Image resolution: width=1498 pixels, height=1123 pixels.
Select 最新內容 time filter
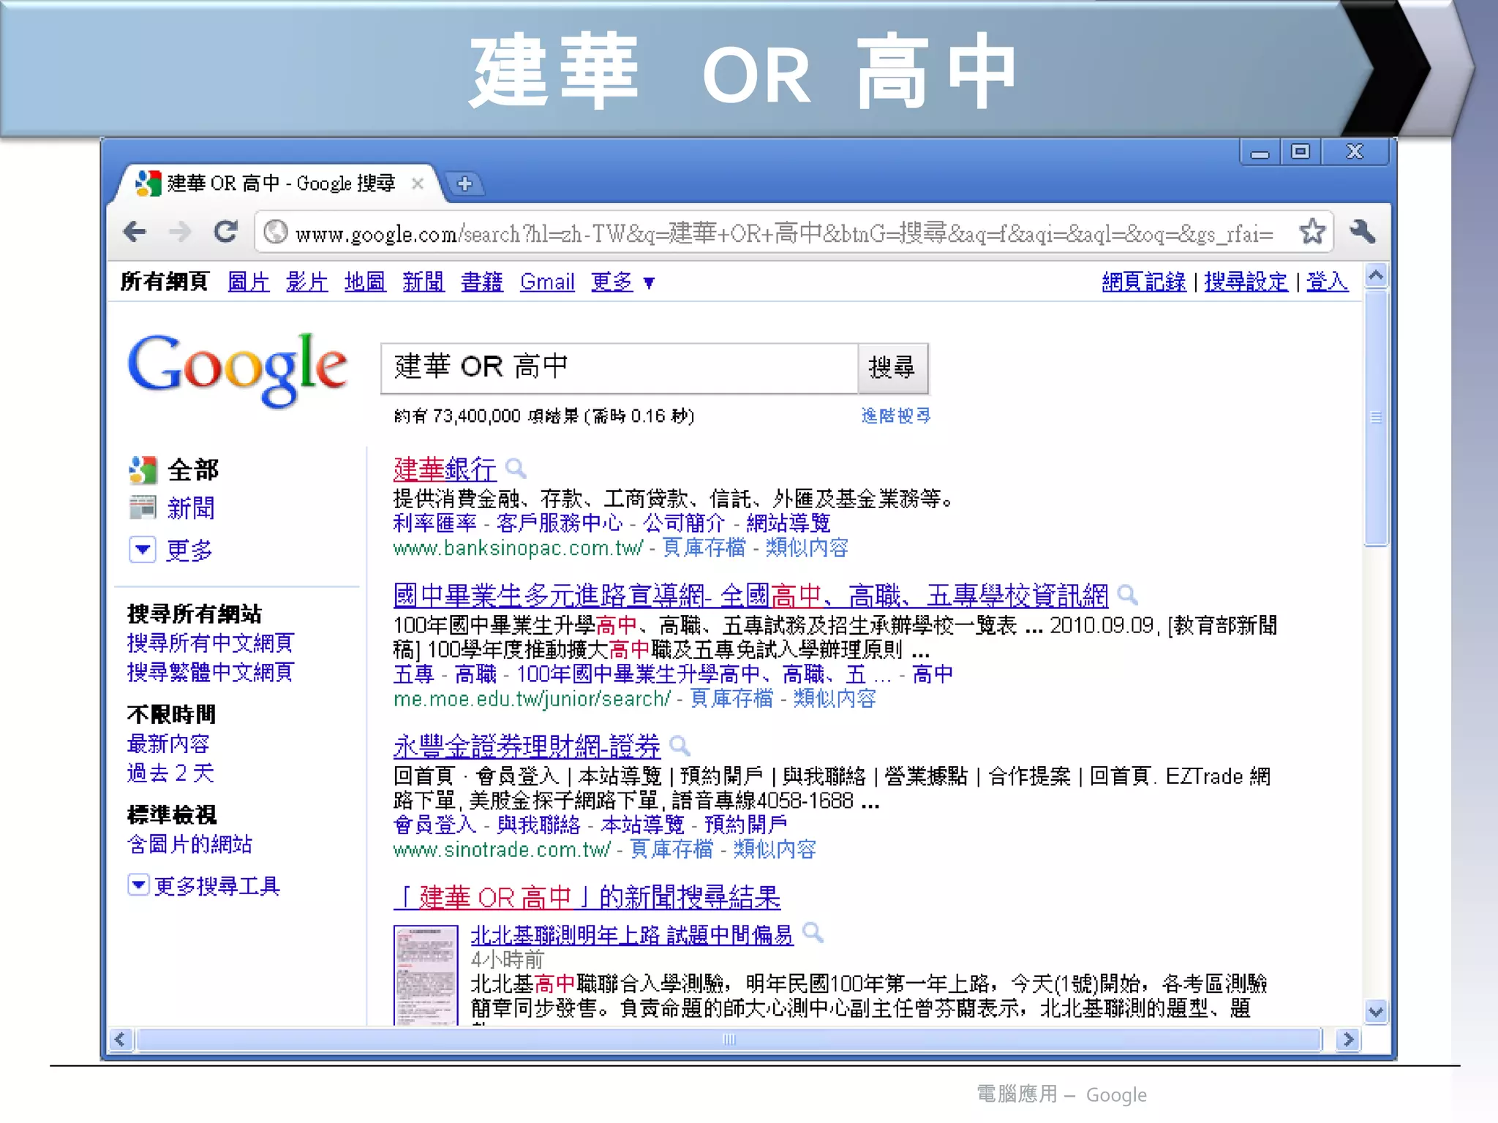click(168, 744)
